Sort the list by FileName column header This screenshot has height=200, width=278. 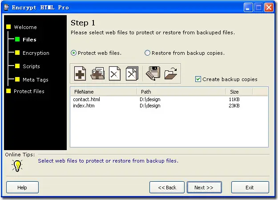104,92
